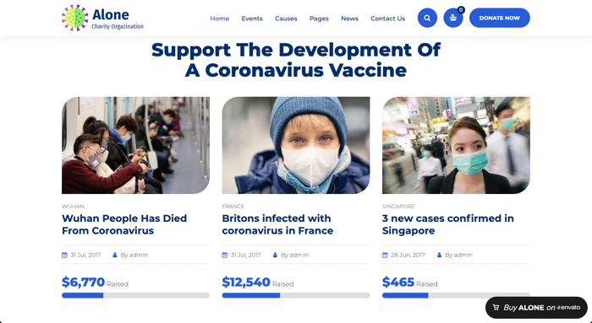Click the subway passengers image
This screenshot has width=592, height=323.
click(135, 145)
